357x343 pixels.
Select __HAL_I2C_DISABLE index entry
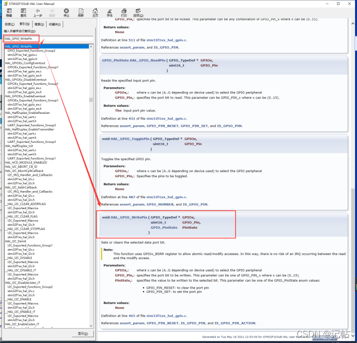[x=19, y=258]
